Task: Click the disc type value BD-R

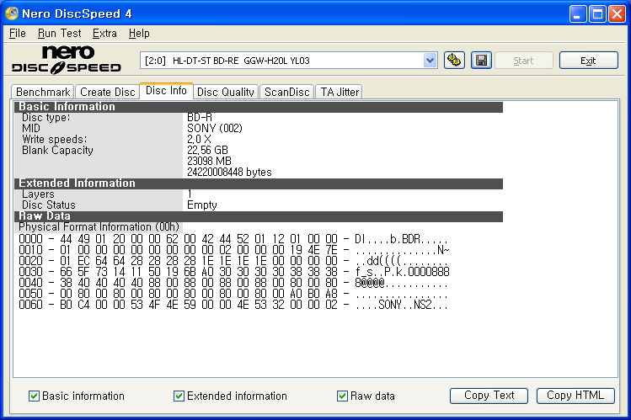Action: pyautogui.click(x=200, y=117)
